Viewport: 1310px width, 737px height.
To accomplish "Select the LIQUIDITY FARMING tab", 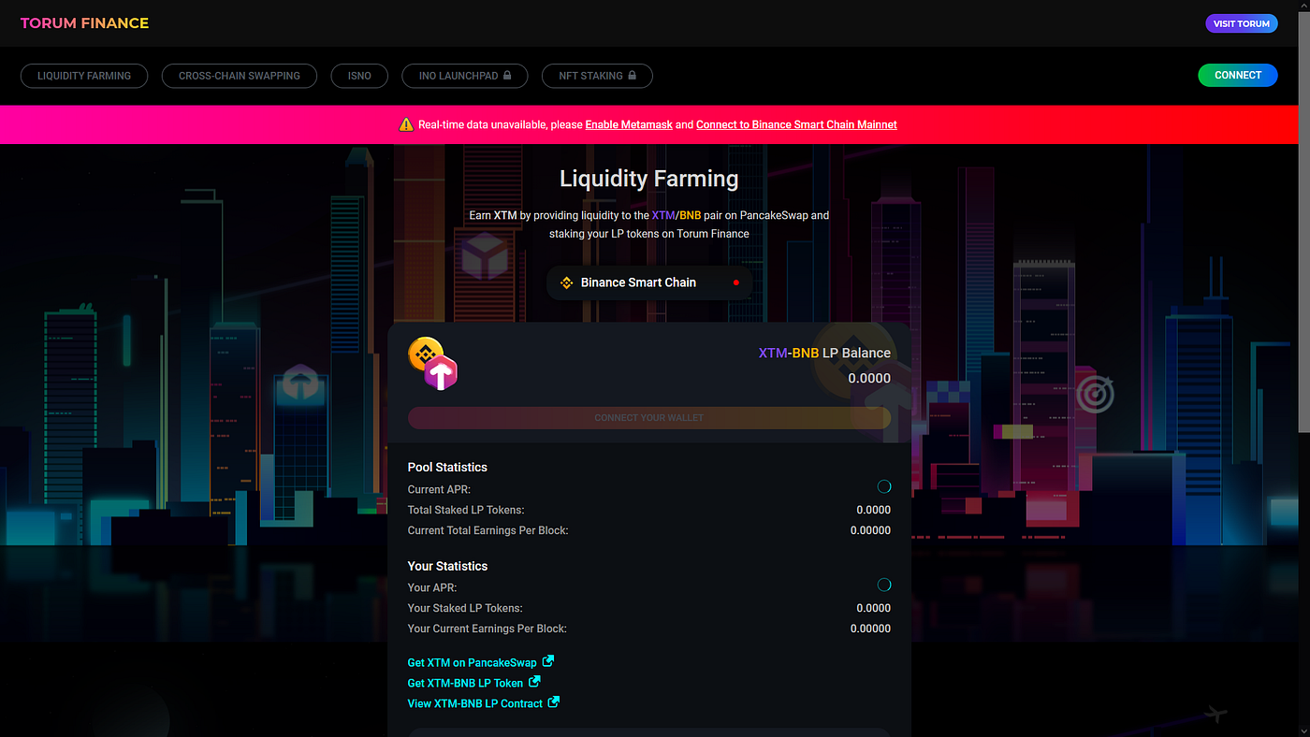I will [x=83, y=76].
